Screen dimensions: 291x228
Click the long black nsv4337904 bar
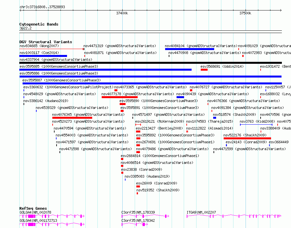pyautogui.click(x=150, y=63)
